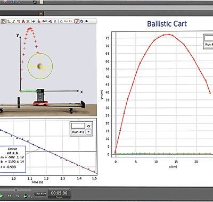Open the Run #1 dropdown arrow in vy legend

point(88,132)
